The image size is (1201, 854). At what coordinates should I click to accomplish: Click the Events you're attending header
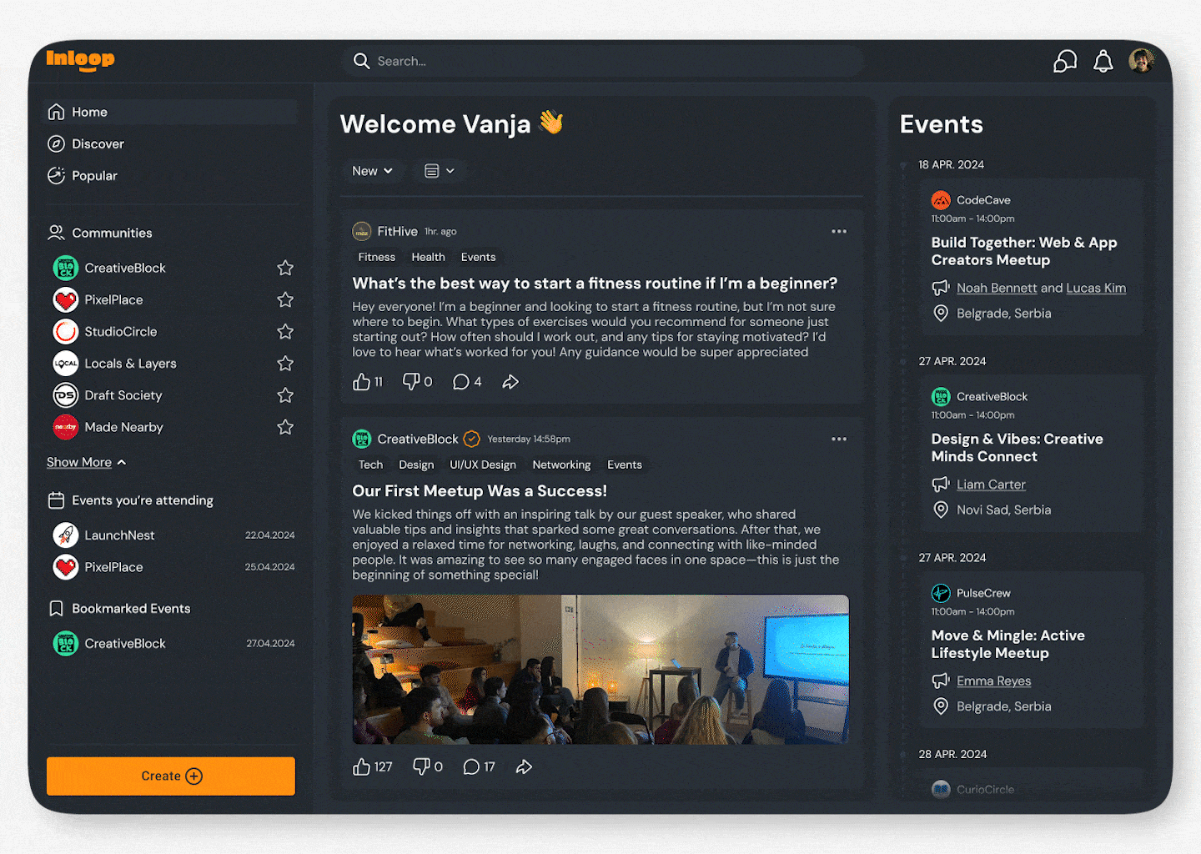pyautogui.click(x=130, y=500)
